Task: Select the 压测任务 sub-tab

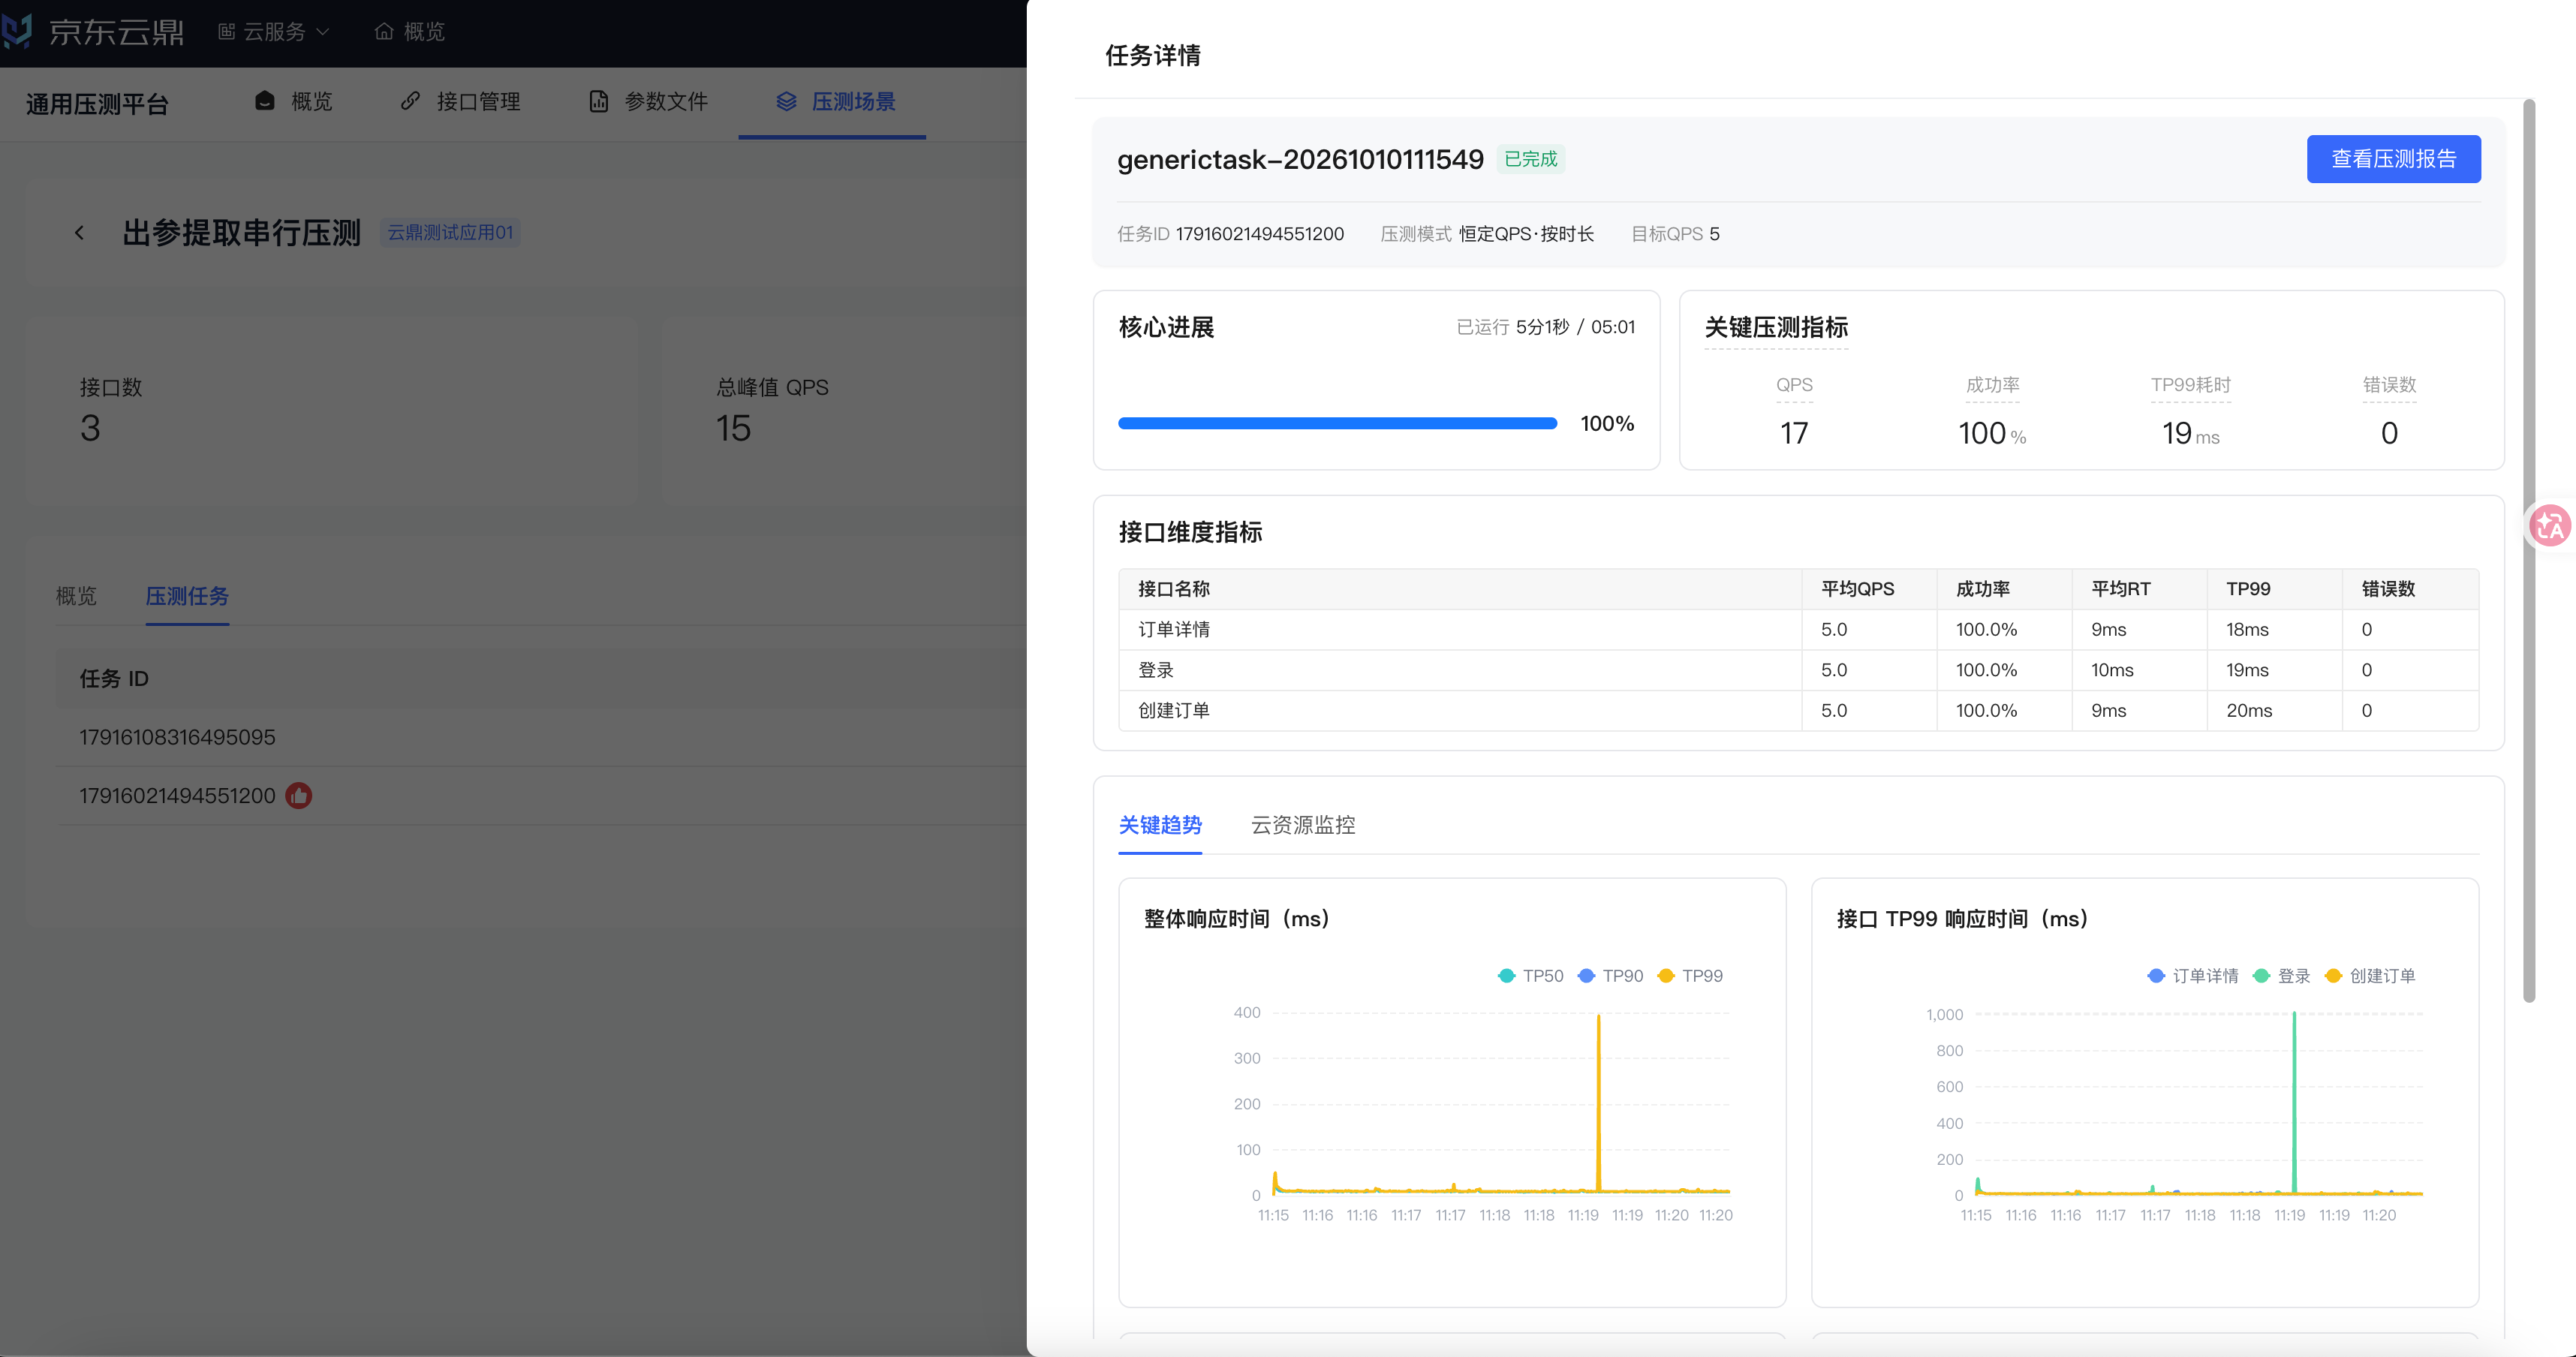Action: [x=187, y=596]
